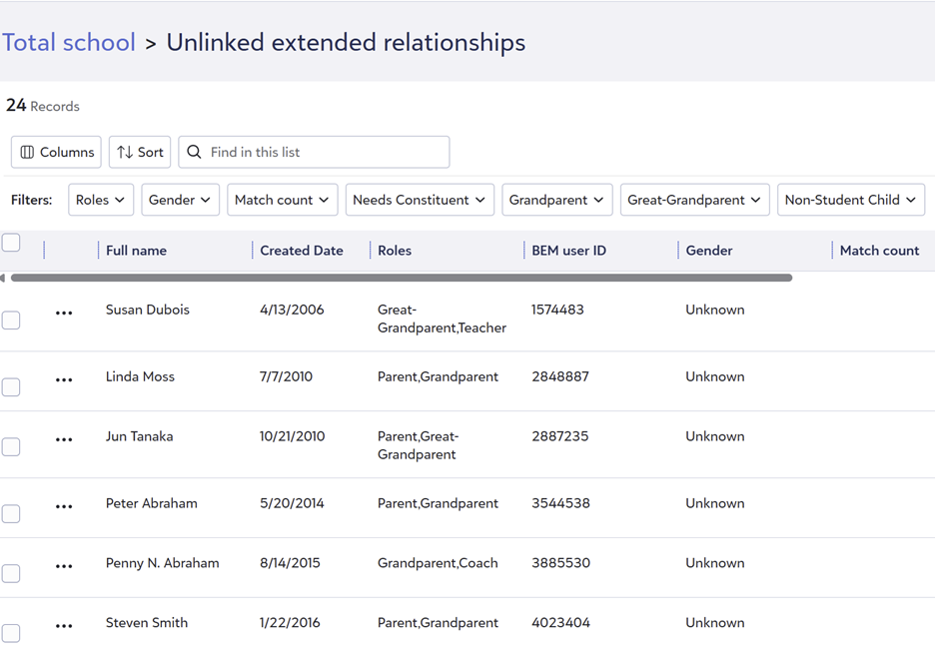
Task: Open actions menu for Jun Tanaka
Action: point(64,439)
